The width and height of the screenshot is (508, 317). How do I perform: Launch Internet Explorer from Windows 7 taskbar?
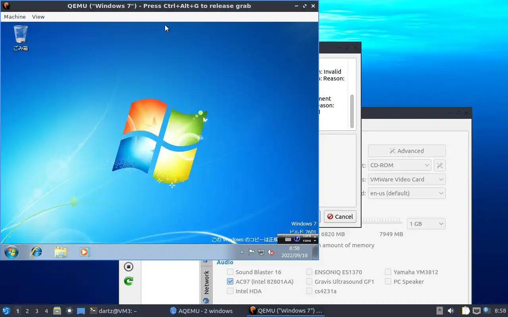click(37, 252)
